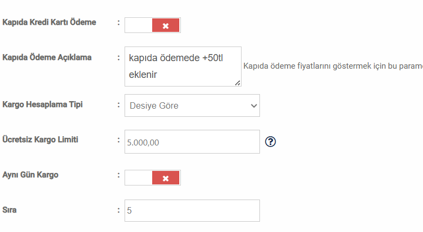Click the chevron arrow of Desiye Göre select
The width and height of the screenshot is (423, 232).
coord(253,106)
